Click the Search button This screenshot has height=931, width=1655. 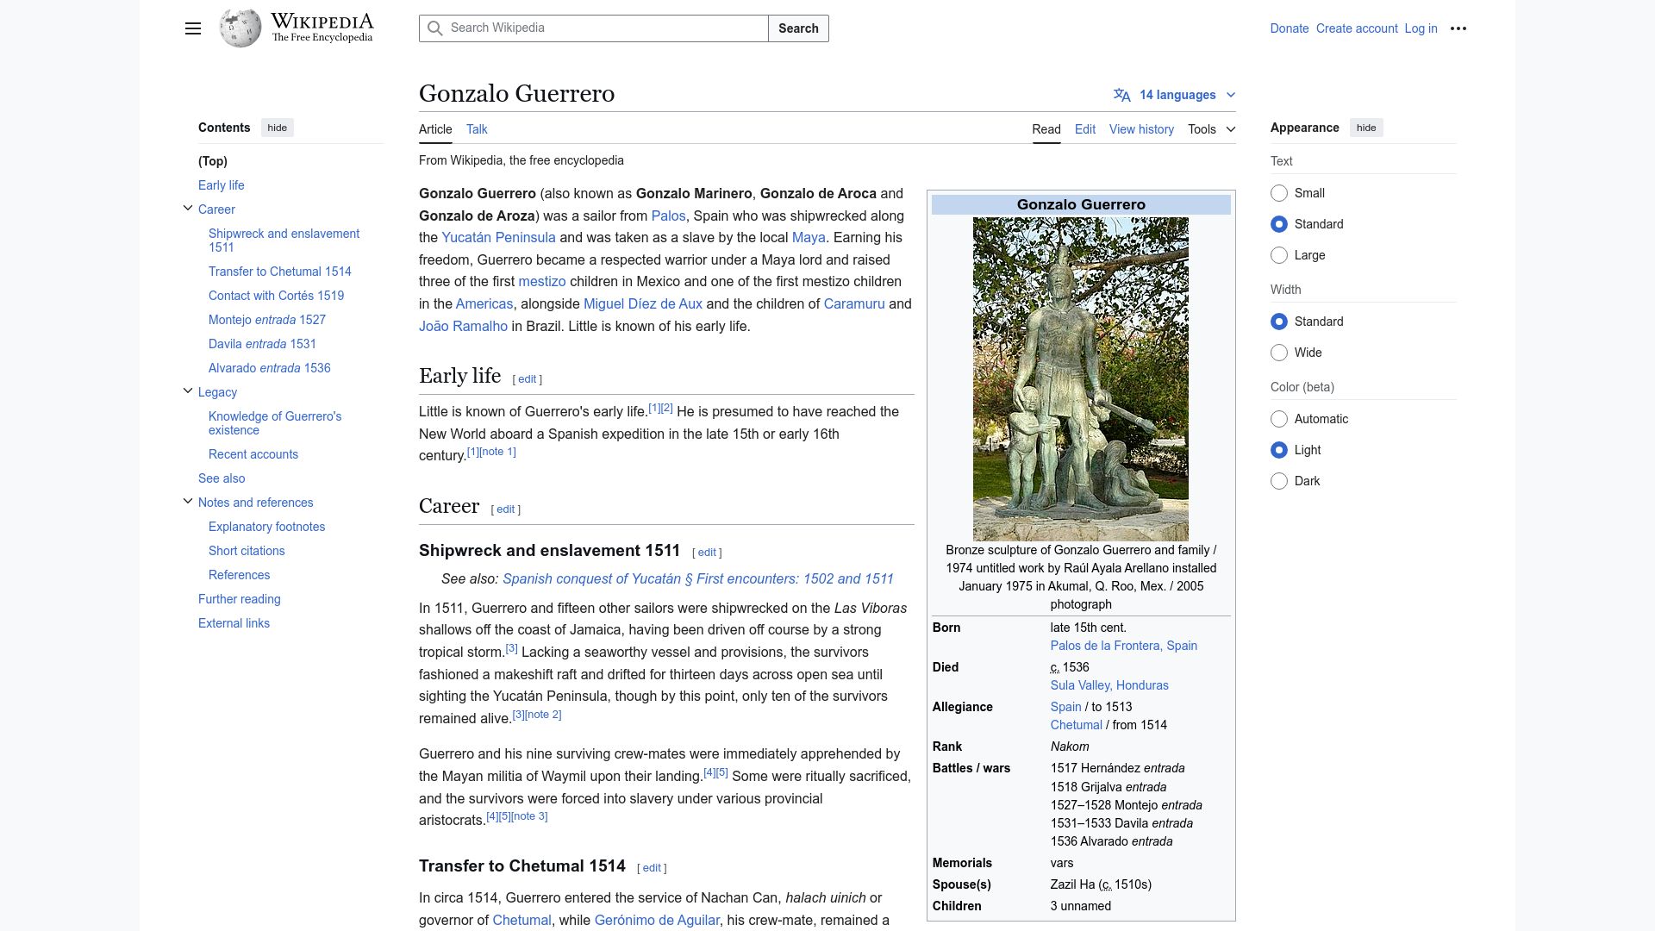[x=798, y=28]
